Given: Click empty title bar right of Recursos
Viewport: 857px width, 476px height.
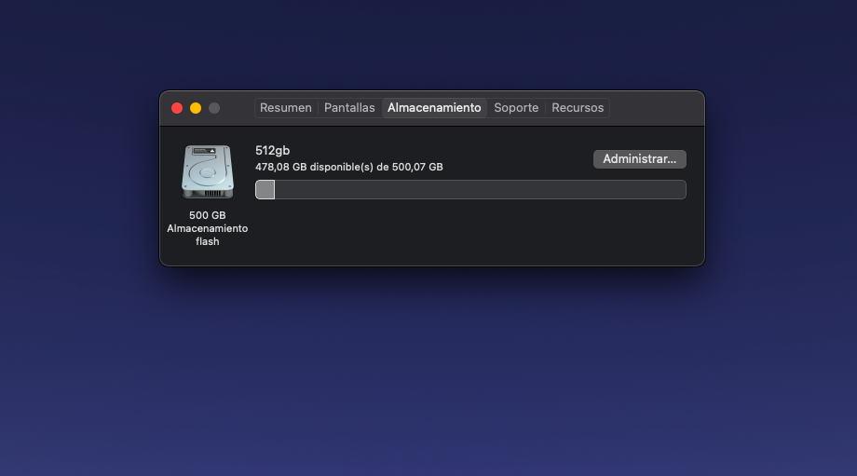Looking at the screenshot, I should click(x=656, y=108).
